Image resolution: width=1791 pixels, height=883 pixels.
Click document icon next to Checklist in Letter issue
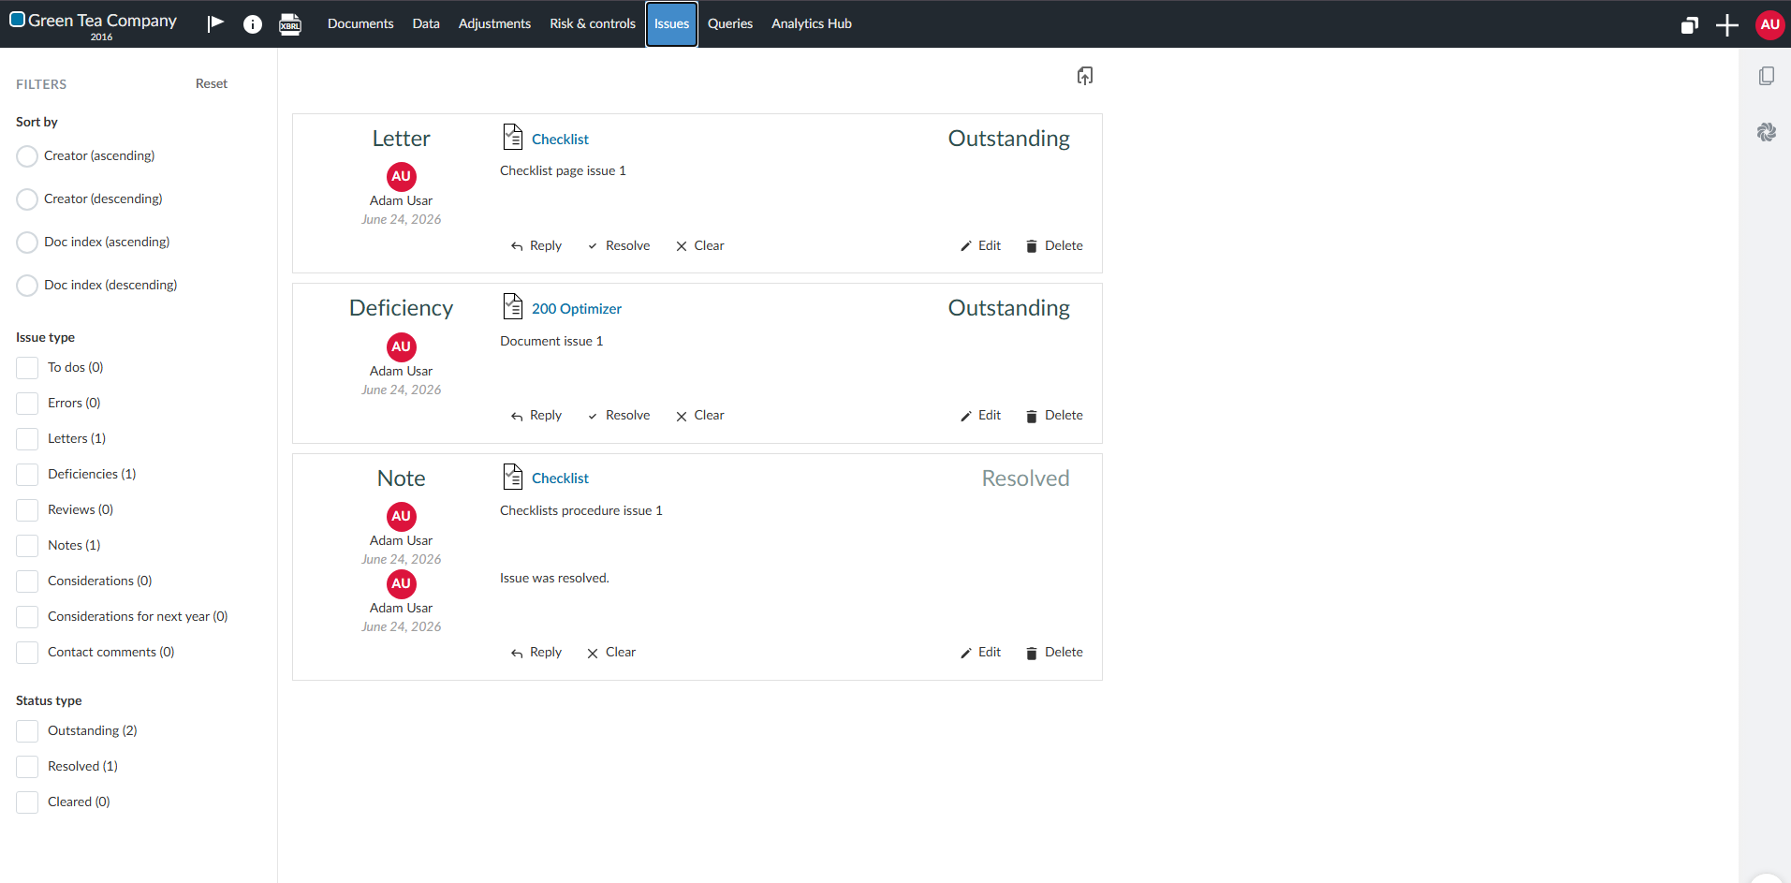[x=512, y=137]
